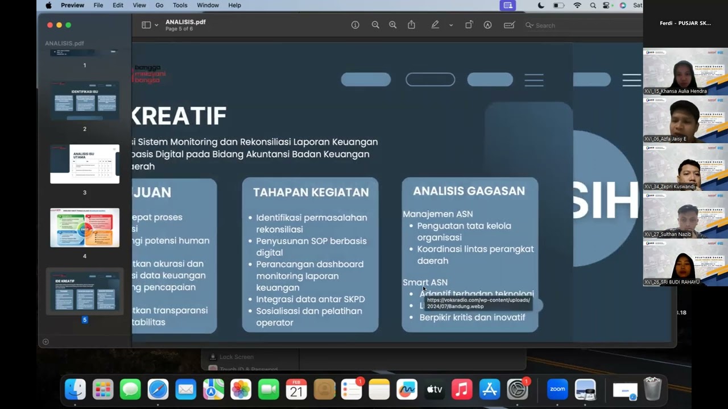728x409 pixels.
Task: Toggle Do Not Disturb moon icon
Action: click(x=541, y=5)
